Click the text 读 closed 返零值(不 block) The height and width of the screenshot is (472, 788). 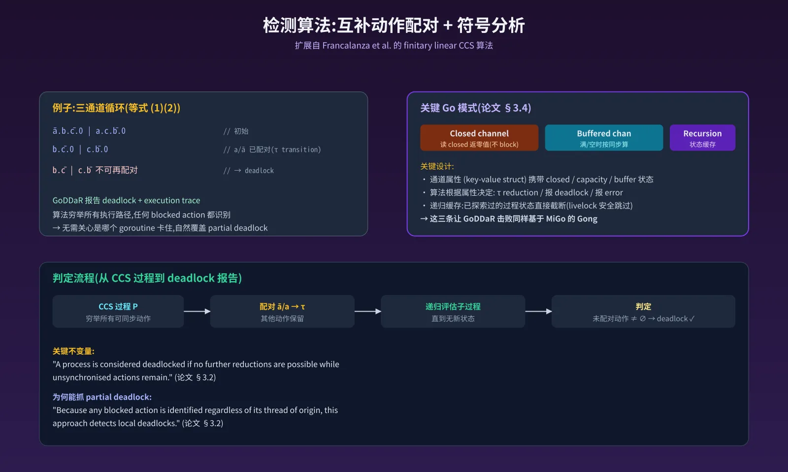[479, 145]
